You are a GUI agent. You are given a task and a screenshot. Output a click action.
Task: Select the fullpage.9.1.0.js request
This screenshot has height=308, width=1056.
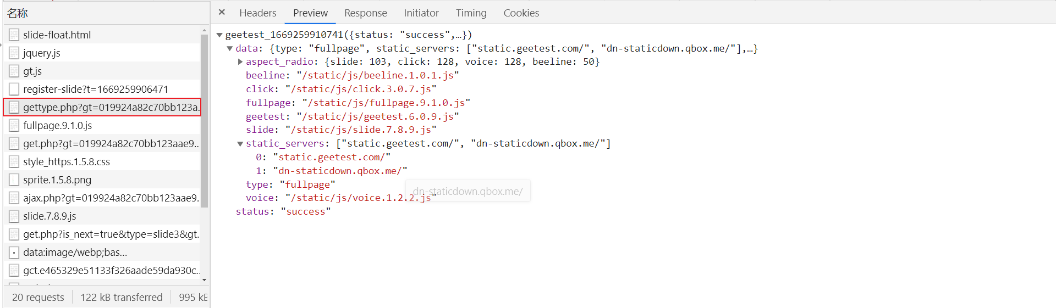(102, 125)
